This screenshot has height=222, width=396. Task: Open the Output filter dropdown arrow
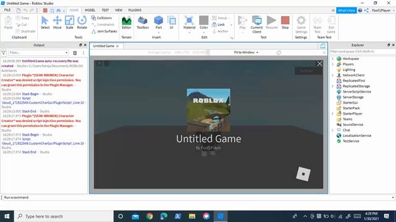coord(66,53)
